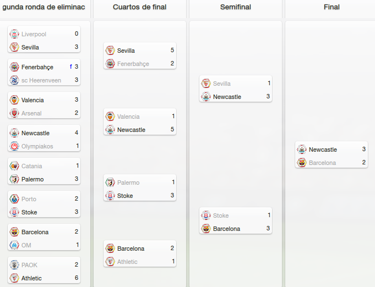This screenshot has height=287, width=375.
Task: Click Barcelona crest in the Final match
Action: pyautogui.click(x=302, y=163)
